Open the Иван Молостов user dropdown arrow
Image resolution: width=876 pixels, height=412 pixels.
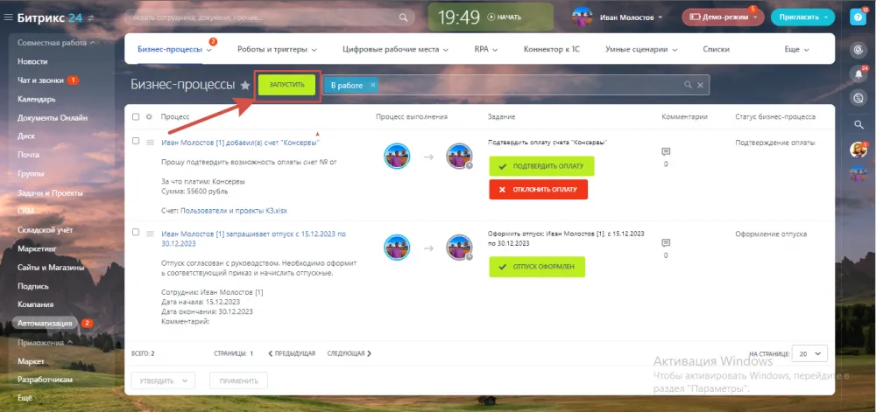point(661,17)
